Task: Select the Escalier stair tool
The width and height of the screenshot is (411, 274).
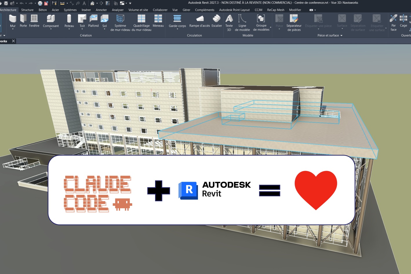Action: point(217,21)
